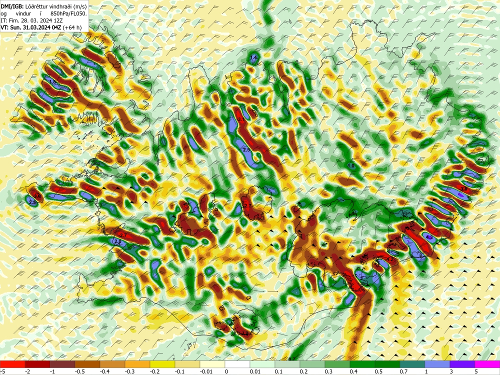500x375 pixels.
Task: Click the '1.8' value label on the map
Action: click(53, 82)
